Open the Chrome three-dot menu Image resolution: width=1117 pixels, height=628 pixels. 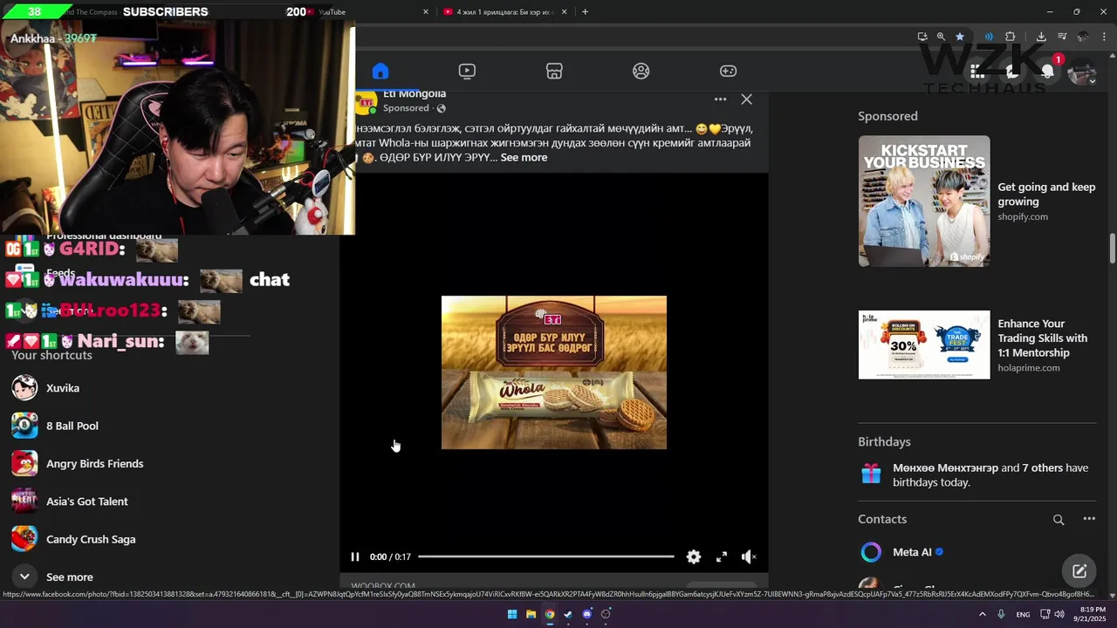(1103, 37)
